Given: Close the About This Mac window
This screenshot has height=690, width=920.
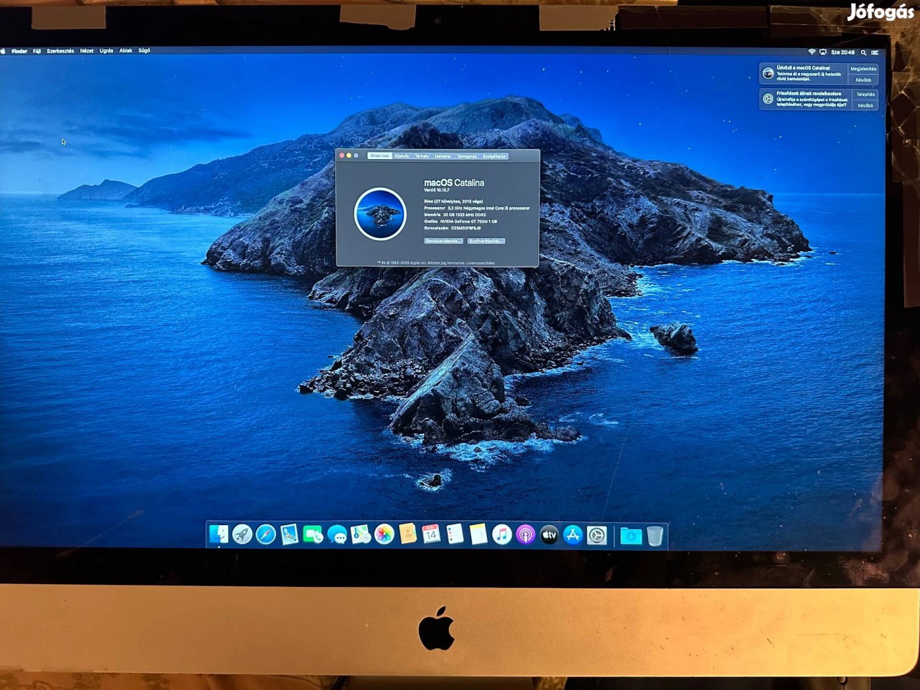Looking at the screenshot, I should pyautogui.click(x=342, y=155).
